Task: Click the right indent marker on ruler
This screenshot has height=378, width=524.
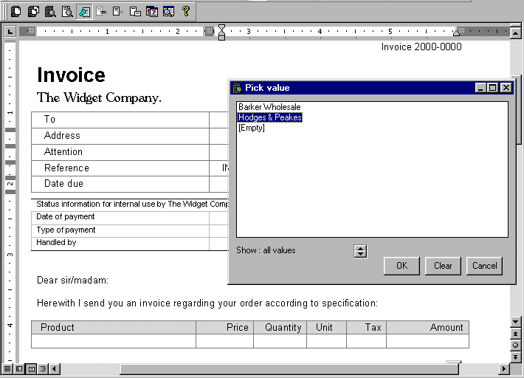Action: pos(456,32)
